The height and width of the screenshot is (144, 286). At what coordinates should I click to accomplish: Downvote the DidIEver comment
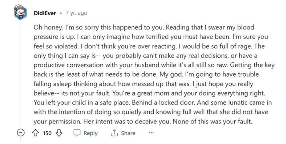(x=59, y=133)
